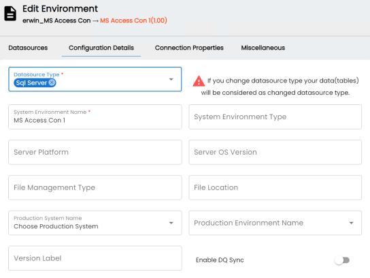Expand the Datasource Type dropdown arrow
Viewport: 370px width, 278px height.
pyautogui.click(x=171, y=80)
